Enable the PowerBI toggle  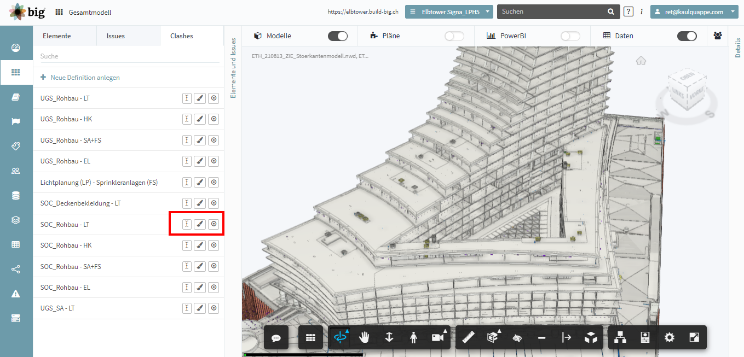570,36
